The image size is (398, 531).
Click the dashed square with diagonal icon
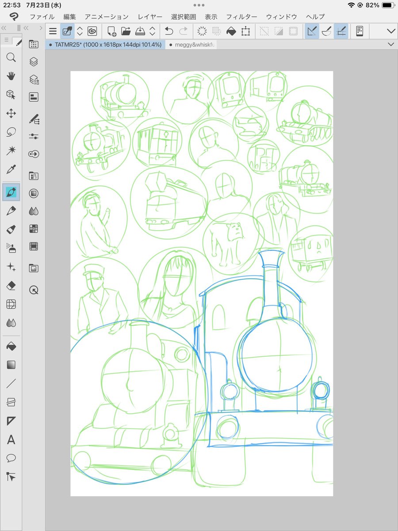(264, 31)
